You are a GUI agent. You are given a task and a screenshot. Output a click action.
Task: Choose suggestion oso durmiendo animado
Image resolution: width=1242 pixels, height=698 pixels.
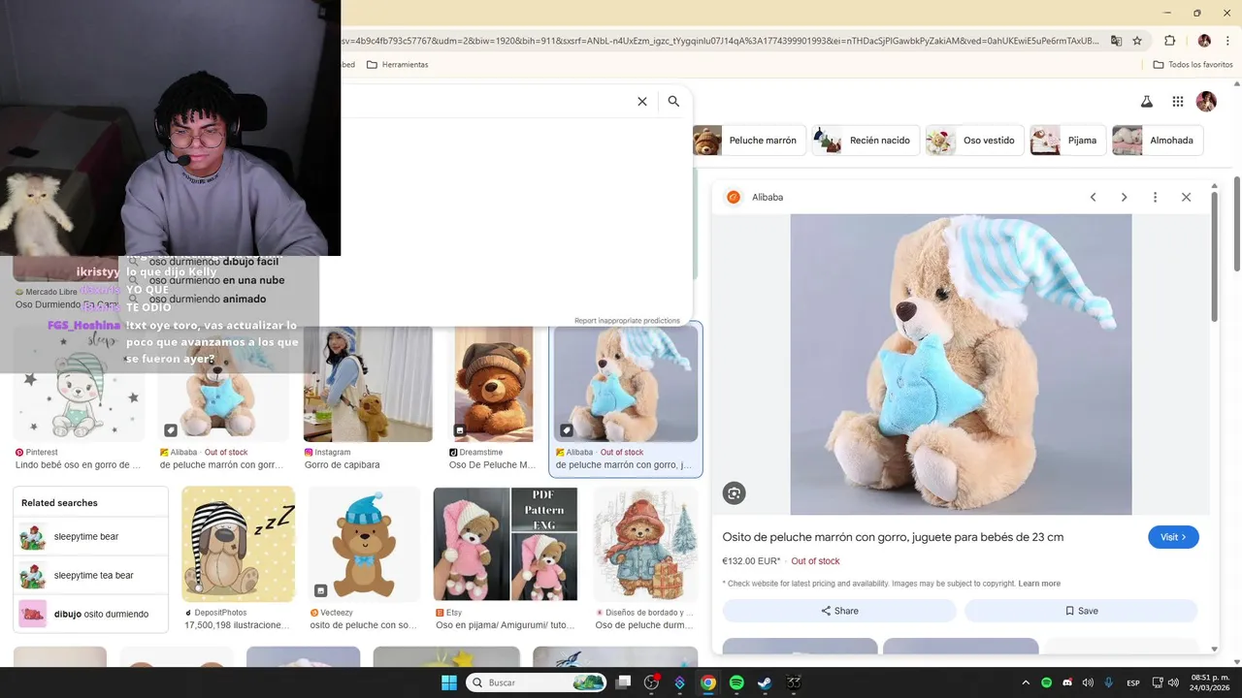(208, 299)
